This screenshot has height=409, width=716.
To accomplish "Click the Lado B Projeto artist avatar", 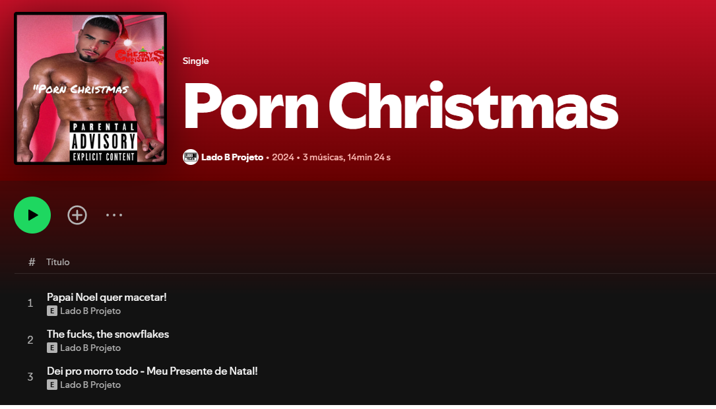I will (190, 157).
